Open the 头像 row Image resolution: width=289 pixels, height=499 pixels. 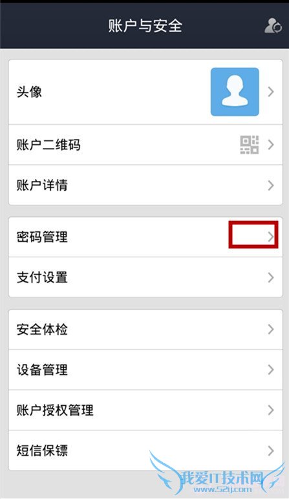(145, 92)
